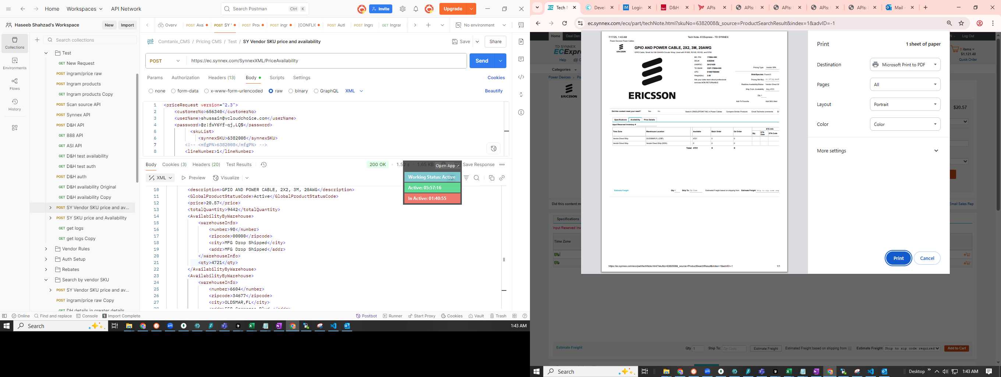Open the request info panel icon
Viewport: 1001px width, 377px height.
pyautogui.click(x=521, y=112)
